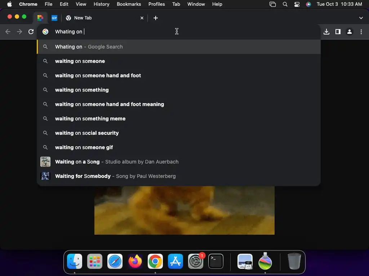369x276 pixels.
Task: Switch to the pinned GIF tab
Action: pos(54,18)
